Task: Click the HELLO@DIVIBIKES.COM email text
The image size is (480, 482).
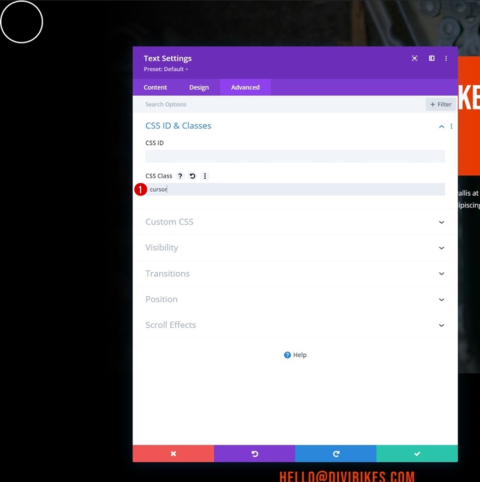Action: point(347,476)
